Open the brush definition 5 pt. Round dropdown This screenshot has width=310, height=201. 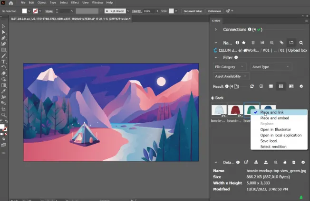click(128, 11)
